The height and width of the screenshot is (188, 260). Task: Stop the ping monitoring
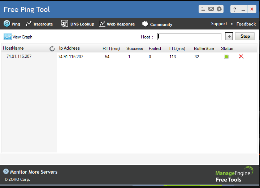pyautogui.click(x=245, y=36)
